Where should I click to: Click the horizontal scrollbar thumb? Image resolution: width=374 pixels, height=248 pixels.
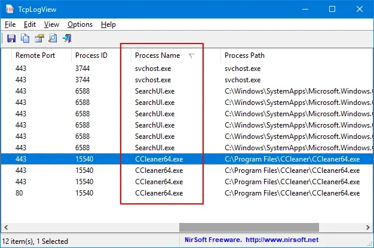tap(249, 227)
